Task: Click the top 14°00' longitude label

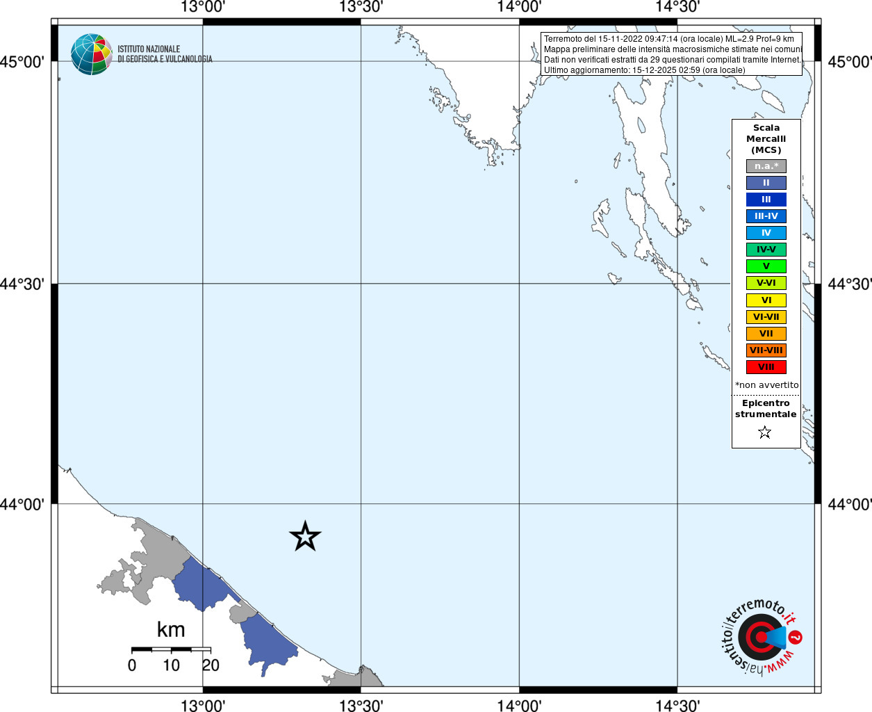Action: tap(519, 7)
